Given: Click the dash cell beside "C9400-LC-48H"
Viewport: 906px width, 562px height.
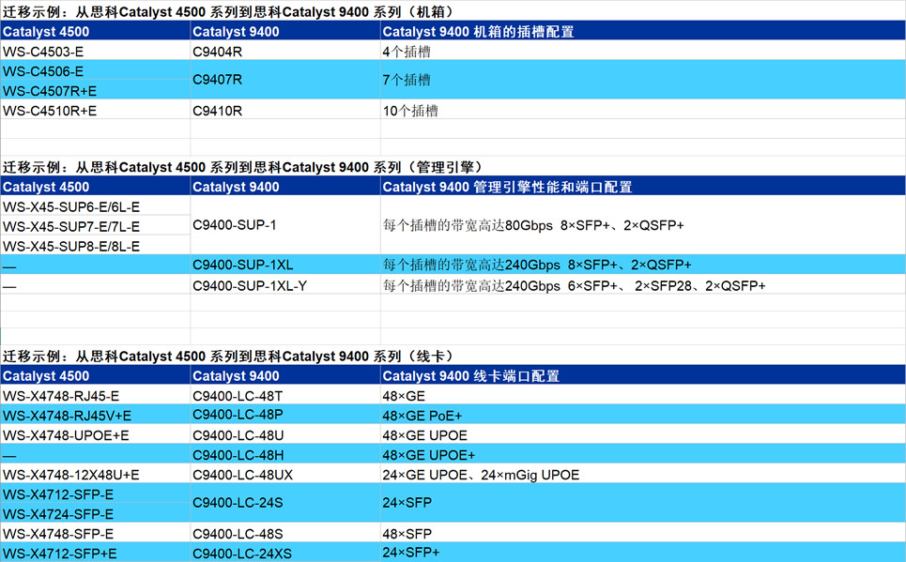Looking at the screenshot, I should tap(96, 454).
